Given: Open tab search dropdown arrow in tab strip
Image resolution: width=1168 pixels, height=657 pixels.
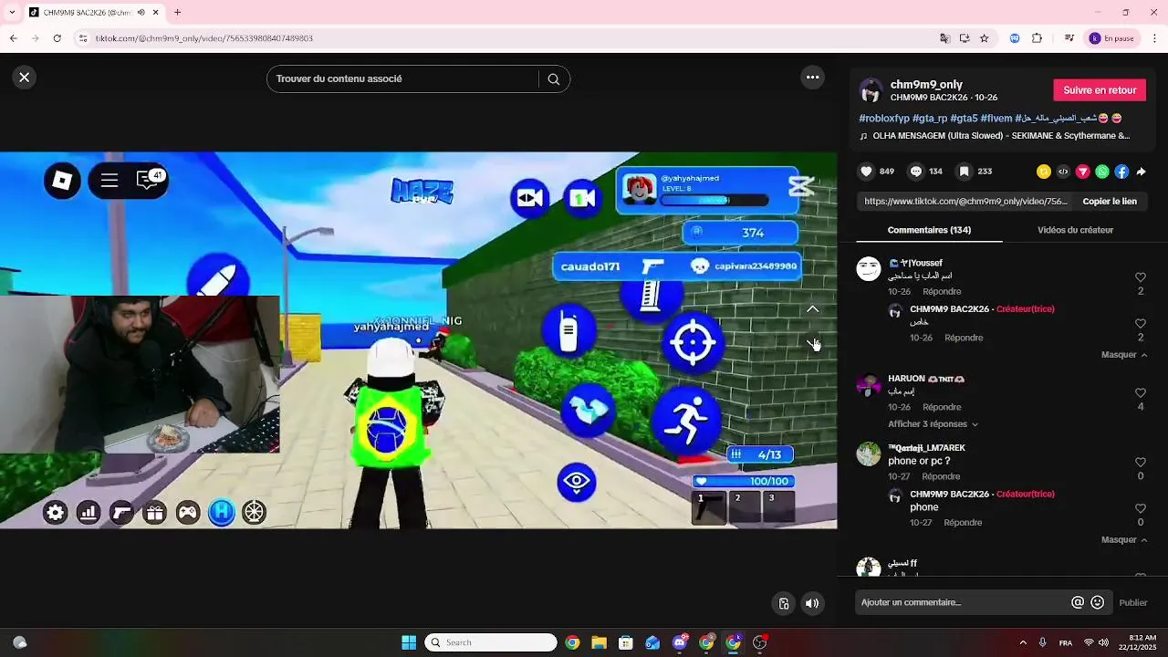Looking at the screenshot, I should point(12,13).
